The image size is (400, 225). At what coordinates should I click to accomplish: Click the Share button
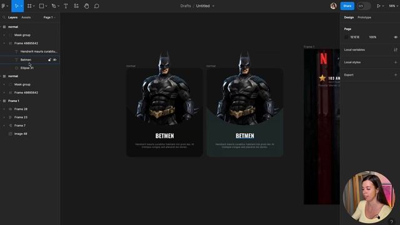(347, 6)
